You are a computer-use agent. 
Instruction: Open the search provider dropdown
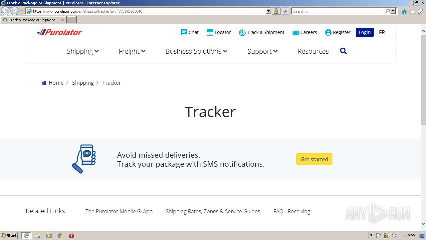[393, 11]
